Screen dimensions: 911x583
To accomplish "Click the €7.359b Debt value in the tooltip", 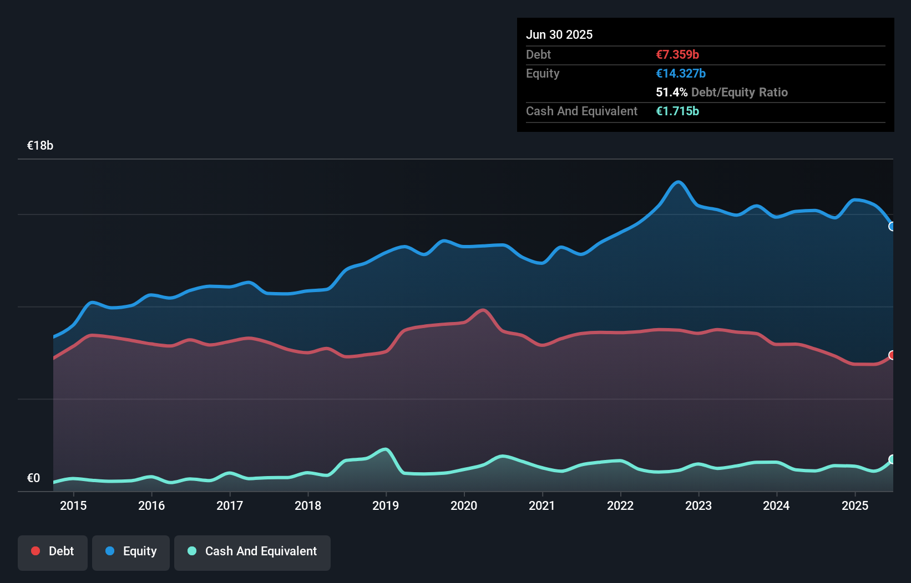I will 677,54.
